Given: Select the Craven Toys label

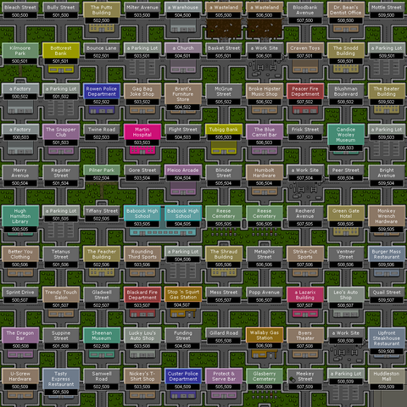Looking at the screenshot, I should click(305, 48).
